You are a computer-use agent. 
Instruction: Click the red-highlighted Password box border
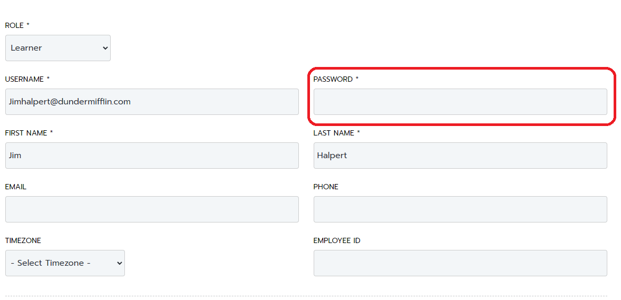[x=462, y=68]
